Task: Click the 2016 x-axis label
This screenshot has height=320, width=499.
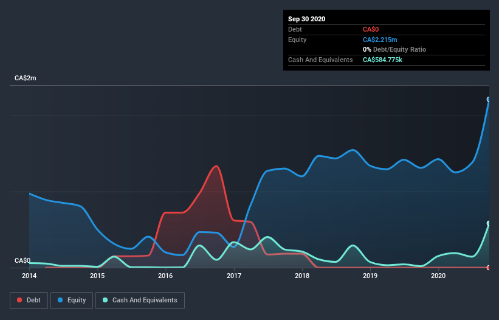Action: point(165,276)
